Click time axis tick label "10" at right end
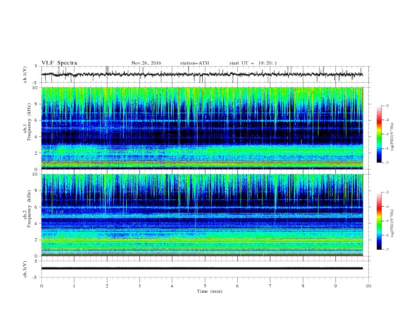Viewport: 415px width, 321px height. tap(368, 286)
